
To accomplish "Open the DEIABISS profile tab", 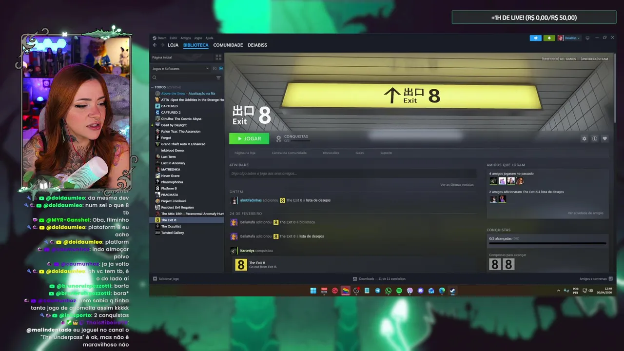I will (x=257, y=45).
